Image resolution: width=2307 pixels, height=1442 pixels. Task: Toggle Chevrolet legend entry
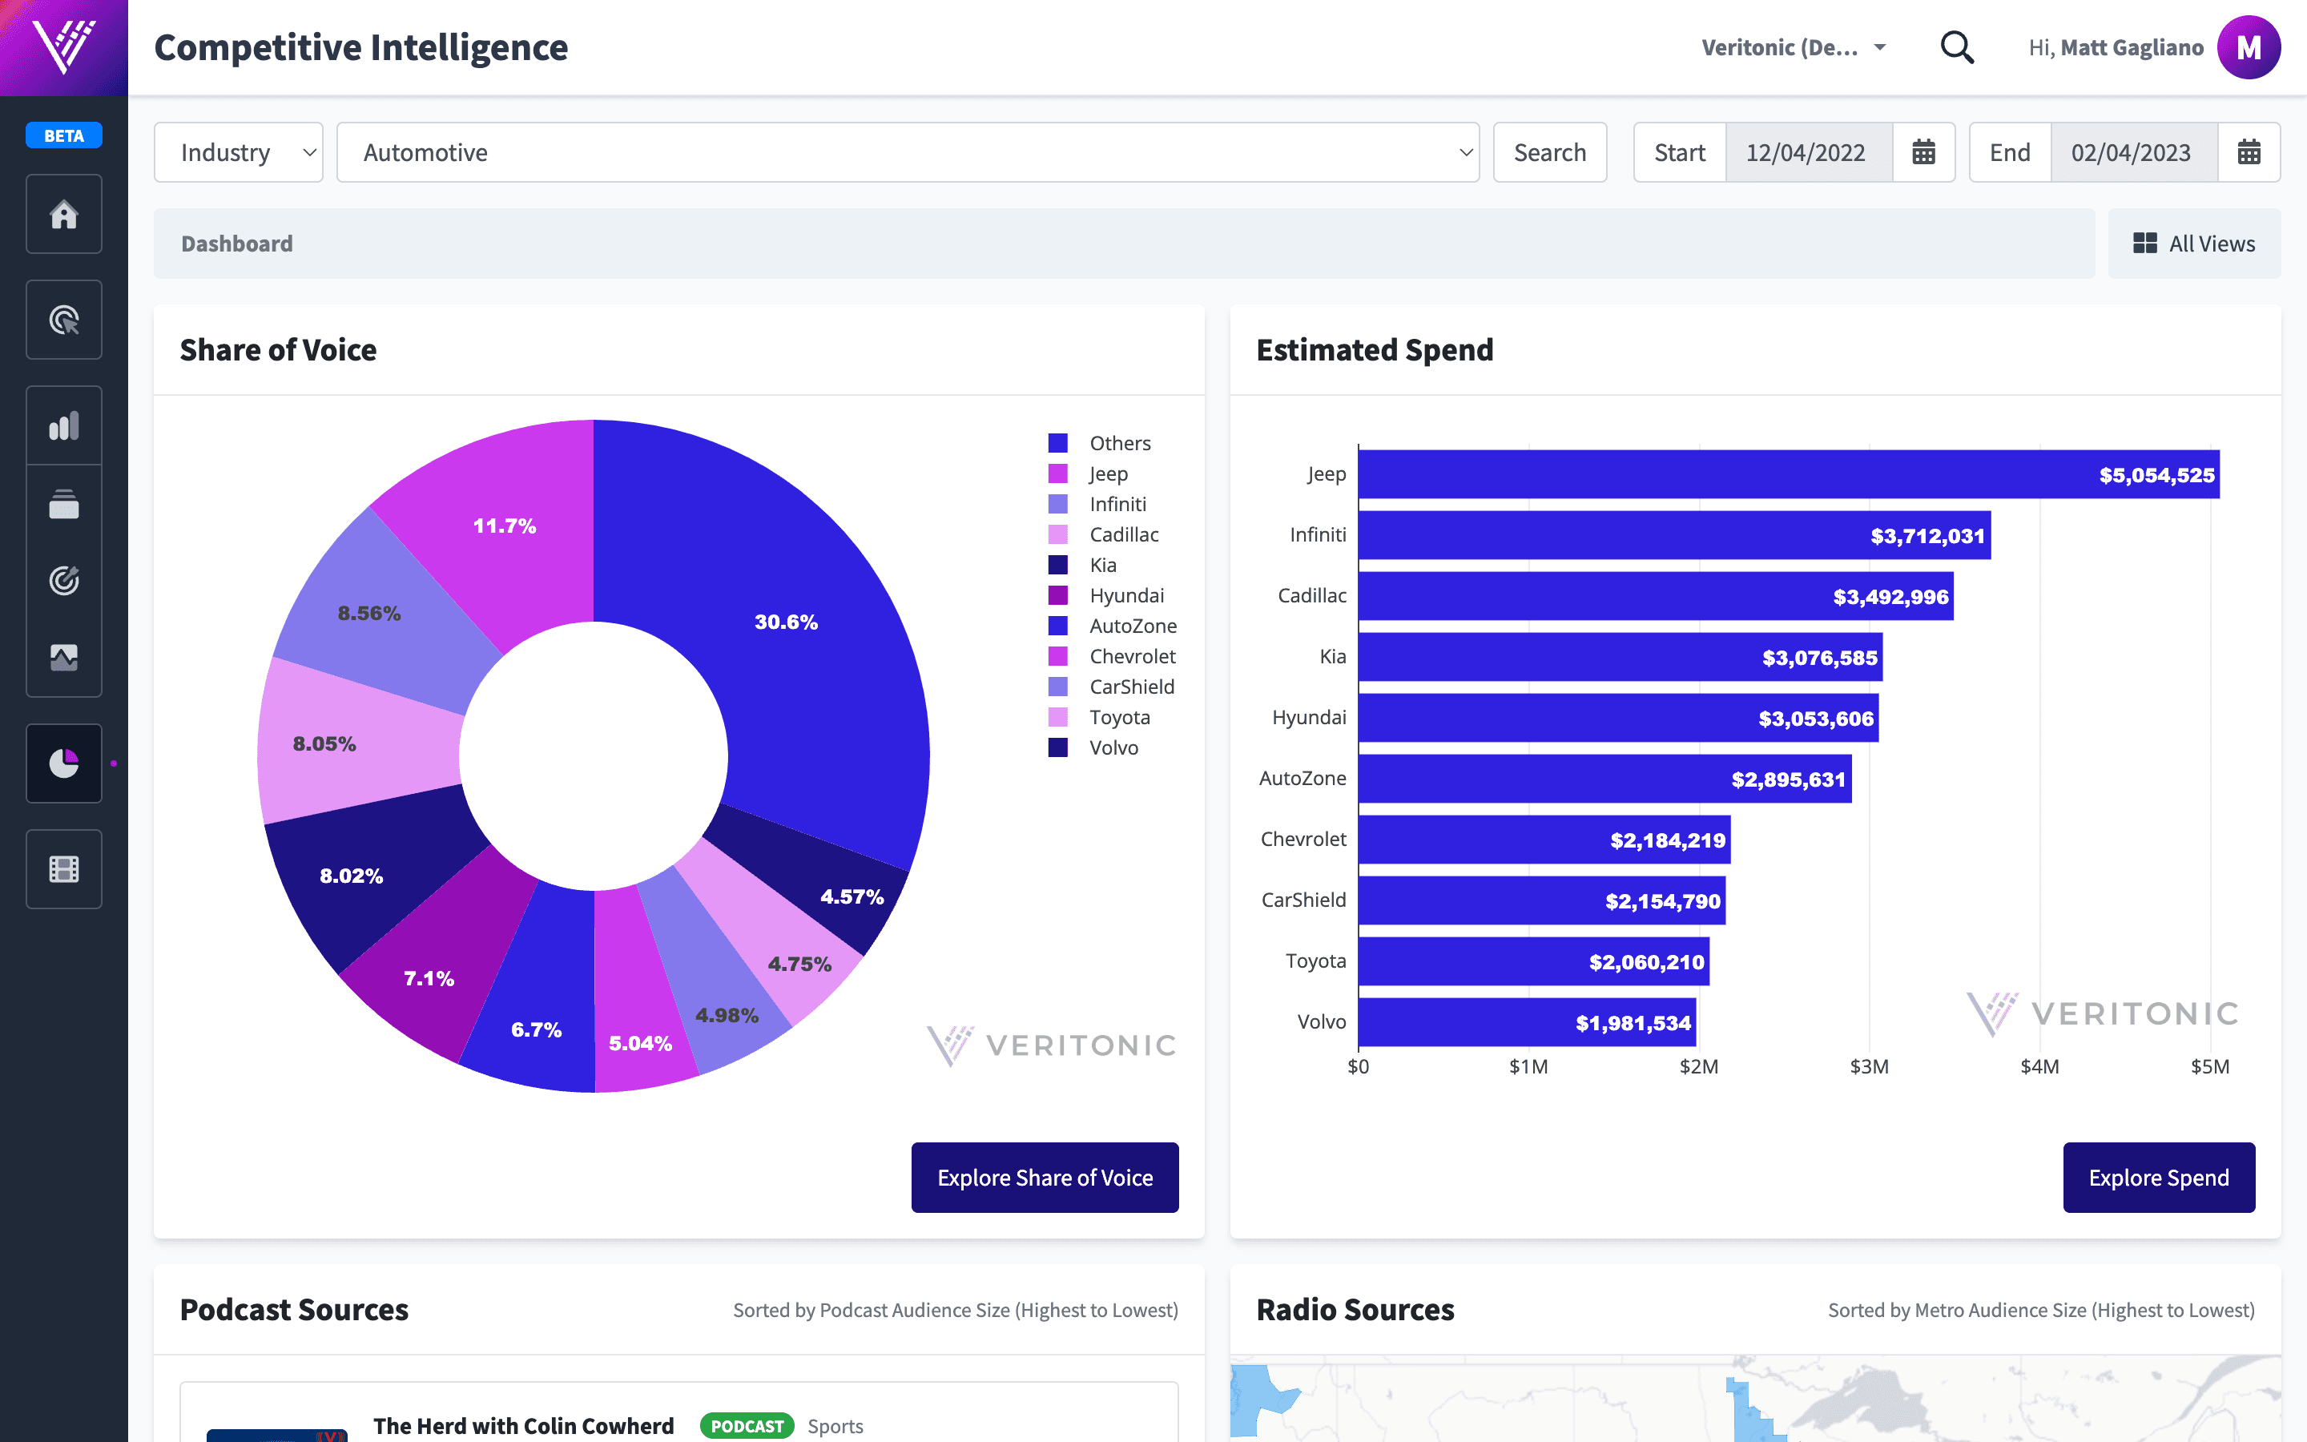coord(1113,656)
